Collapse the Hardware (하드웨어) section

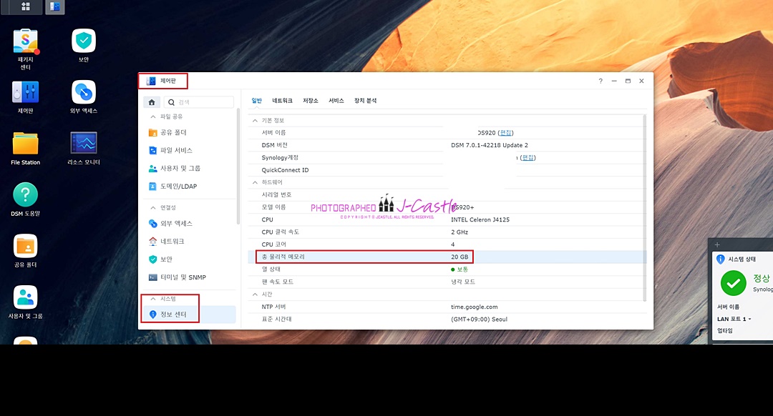tap(255, 183)
